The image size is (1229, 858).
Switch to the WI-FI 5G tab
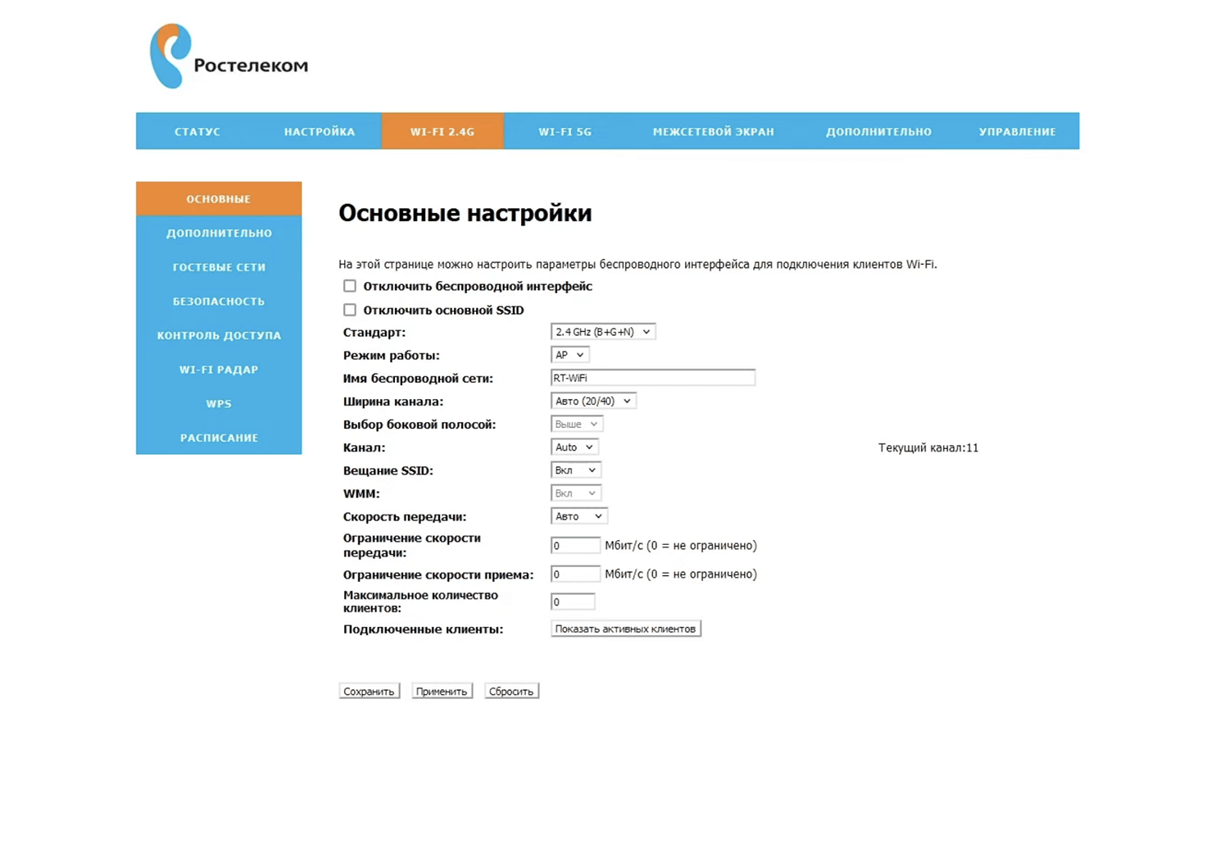click(x=565, y=131)
